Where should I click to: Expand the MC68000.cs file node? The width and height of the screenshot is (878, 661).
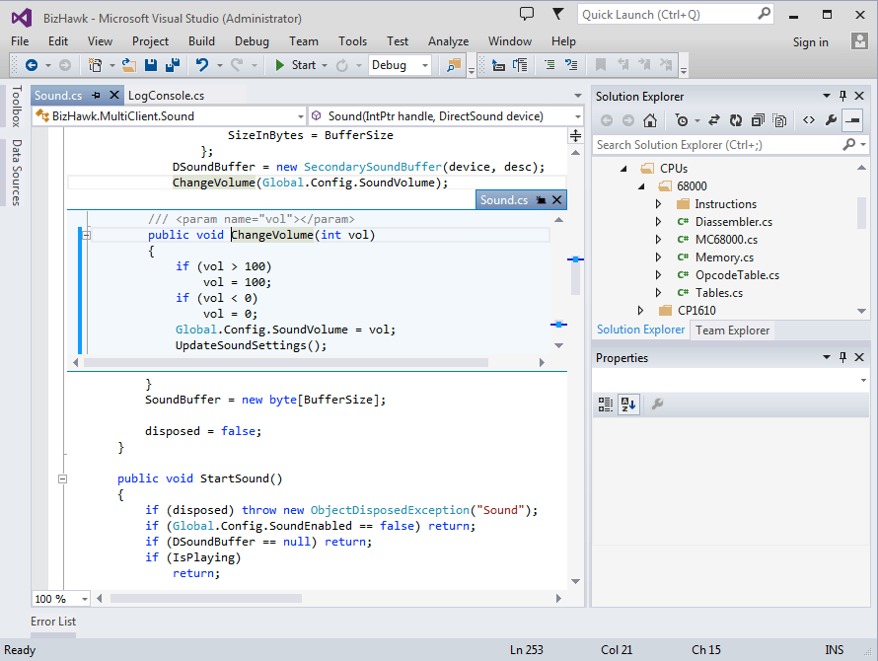coord(659,240)
